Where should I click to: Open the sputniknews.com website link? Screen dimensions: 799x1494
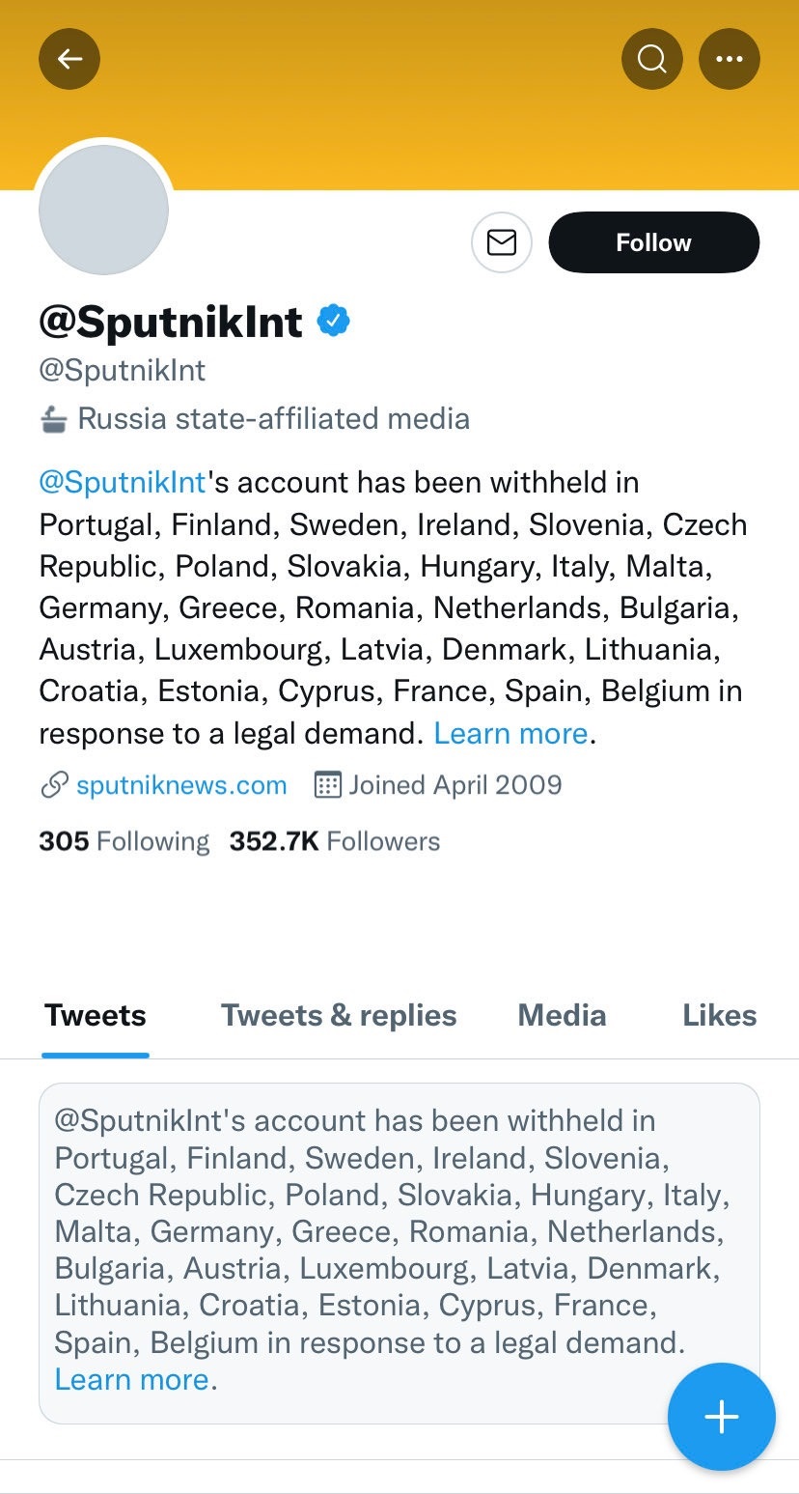tap(181, 785)
